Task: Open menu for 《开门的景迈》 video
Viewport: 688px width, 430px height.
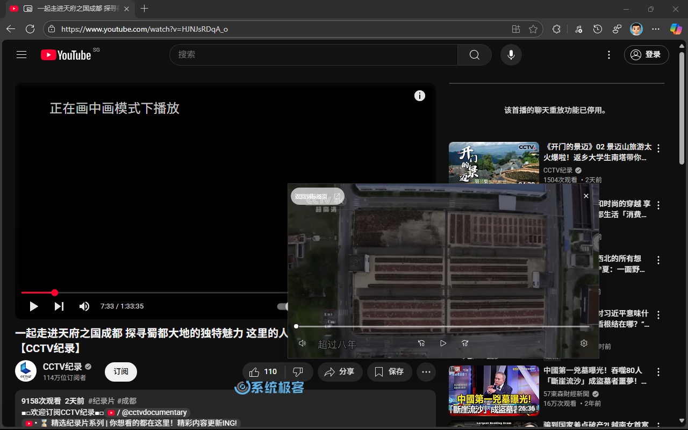Action: pos(658,148)
